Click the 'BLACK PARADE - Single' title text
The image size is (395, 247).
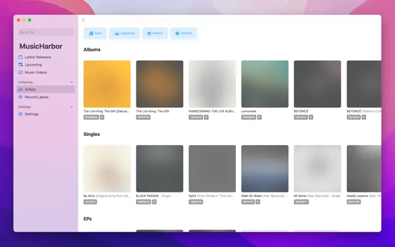click(154, 196)
